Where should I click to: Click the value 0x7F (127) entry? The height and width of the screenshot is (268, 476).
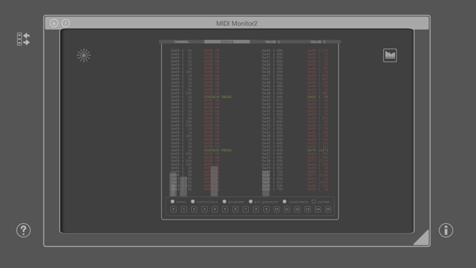point(318,150)
